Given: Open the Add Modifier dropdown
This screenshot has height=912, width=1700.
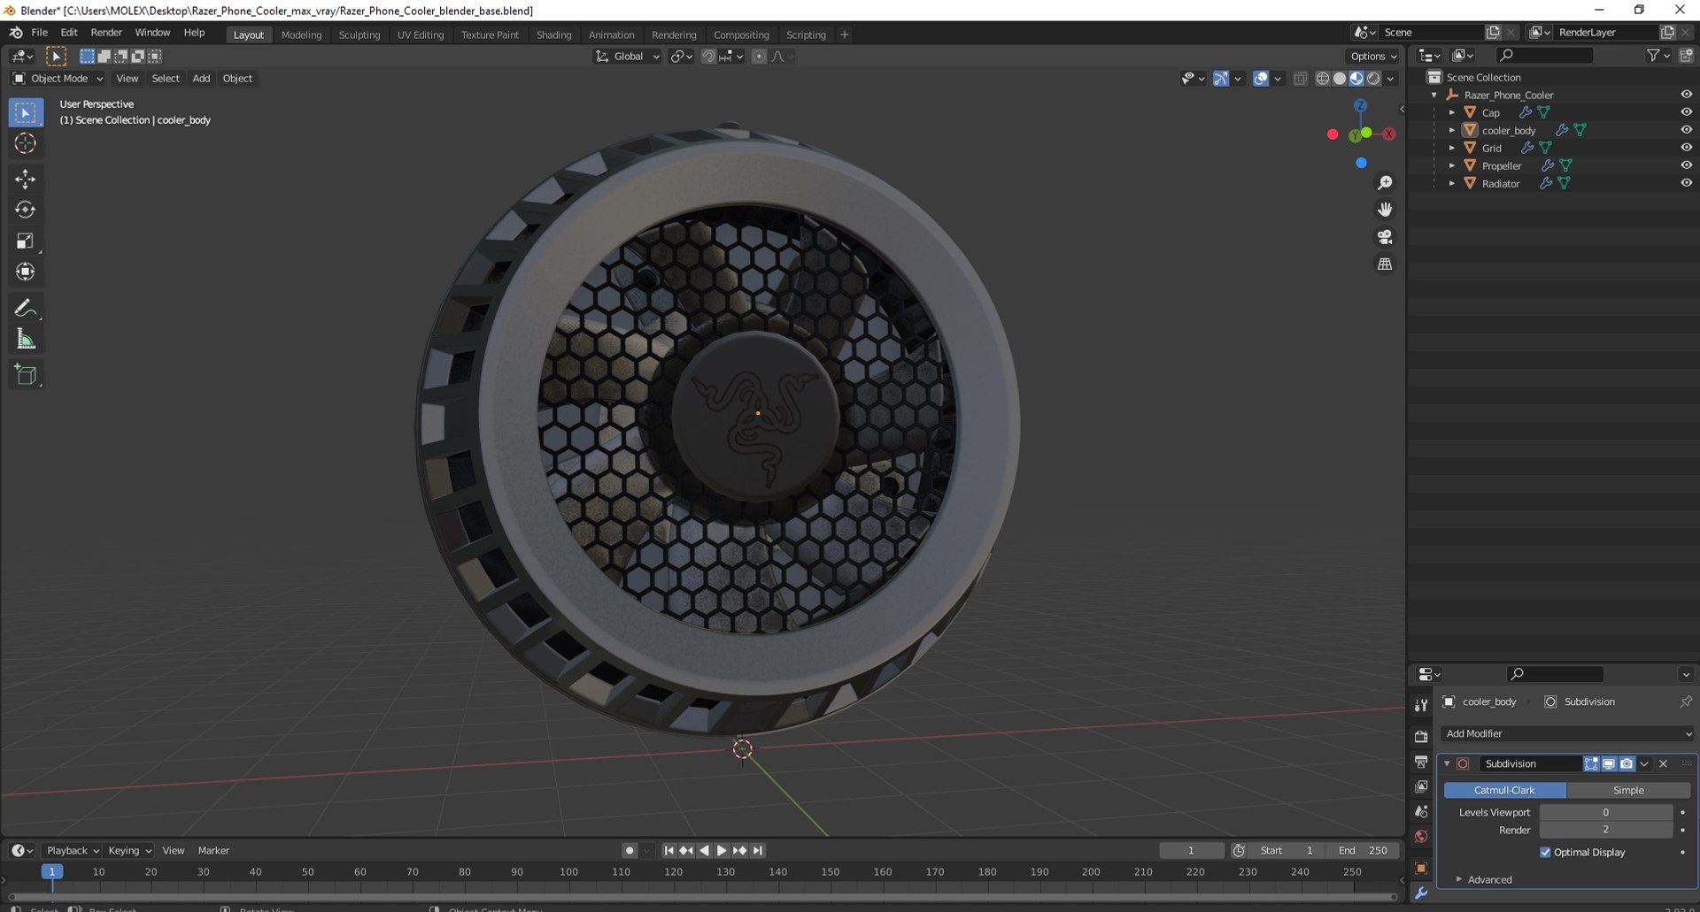Looking at the screenshot, I should tap(1567, 734).
